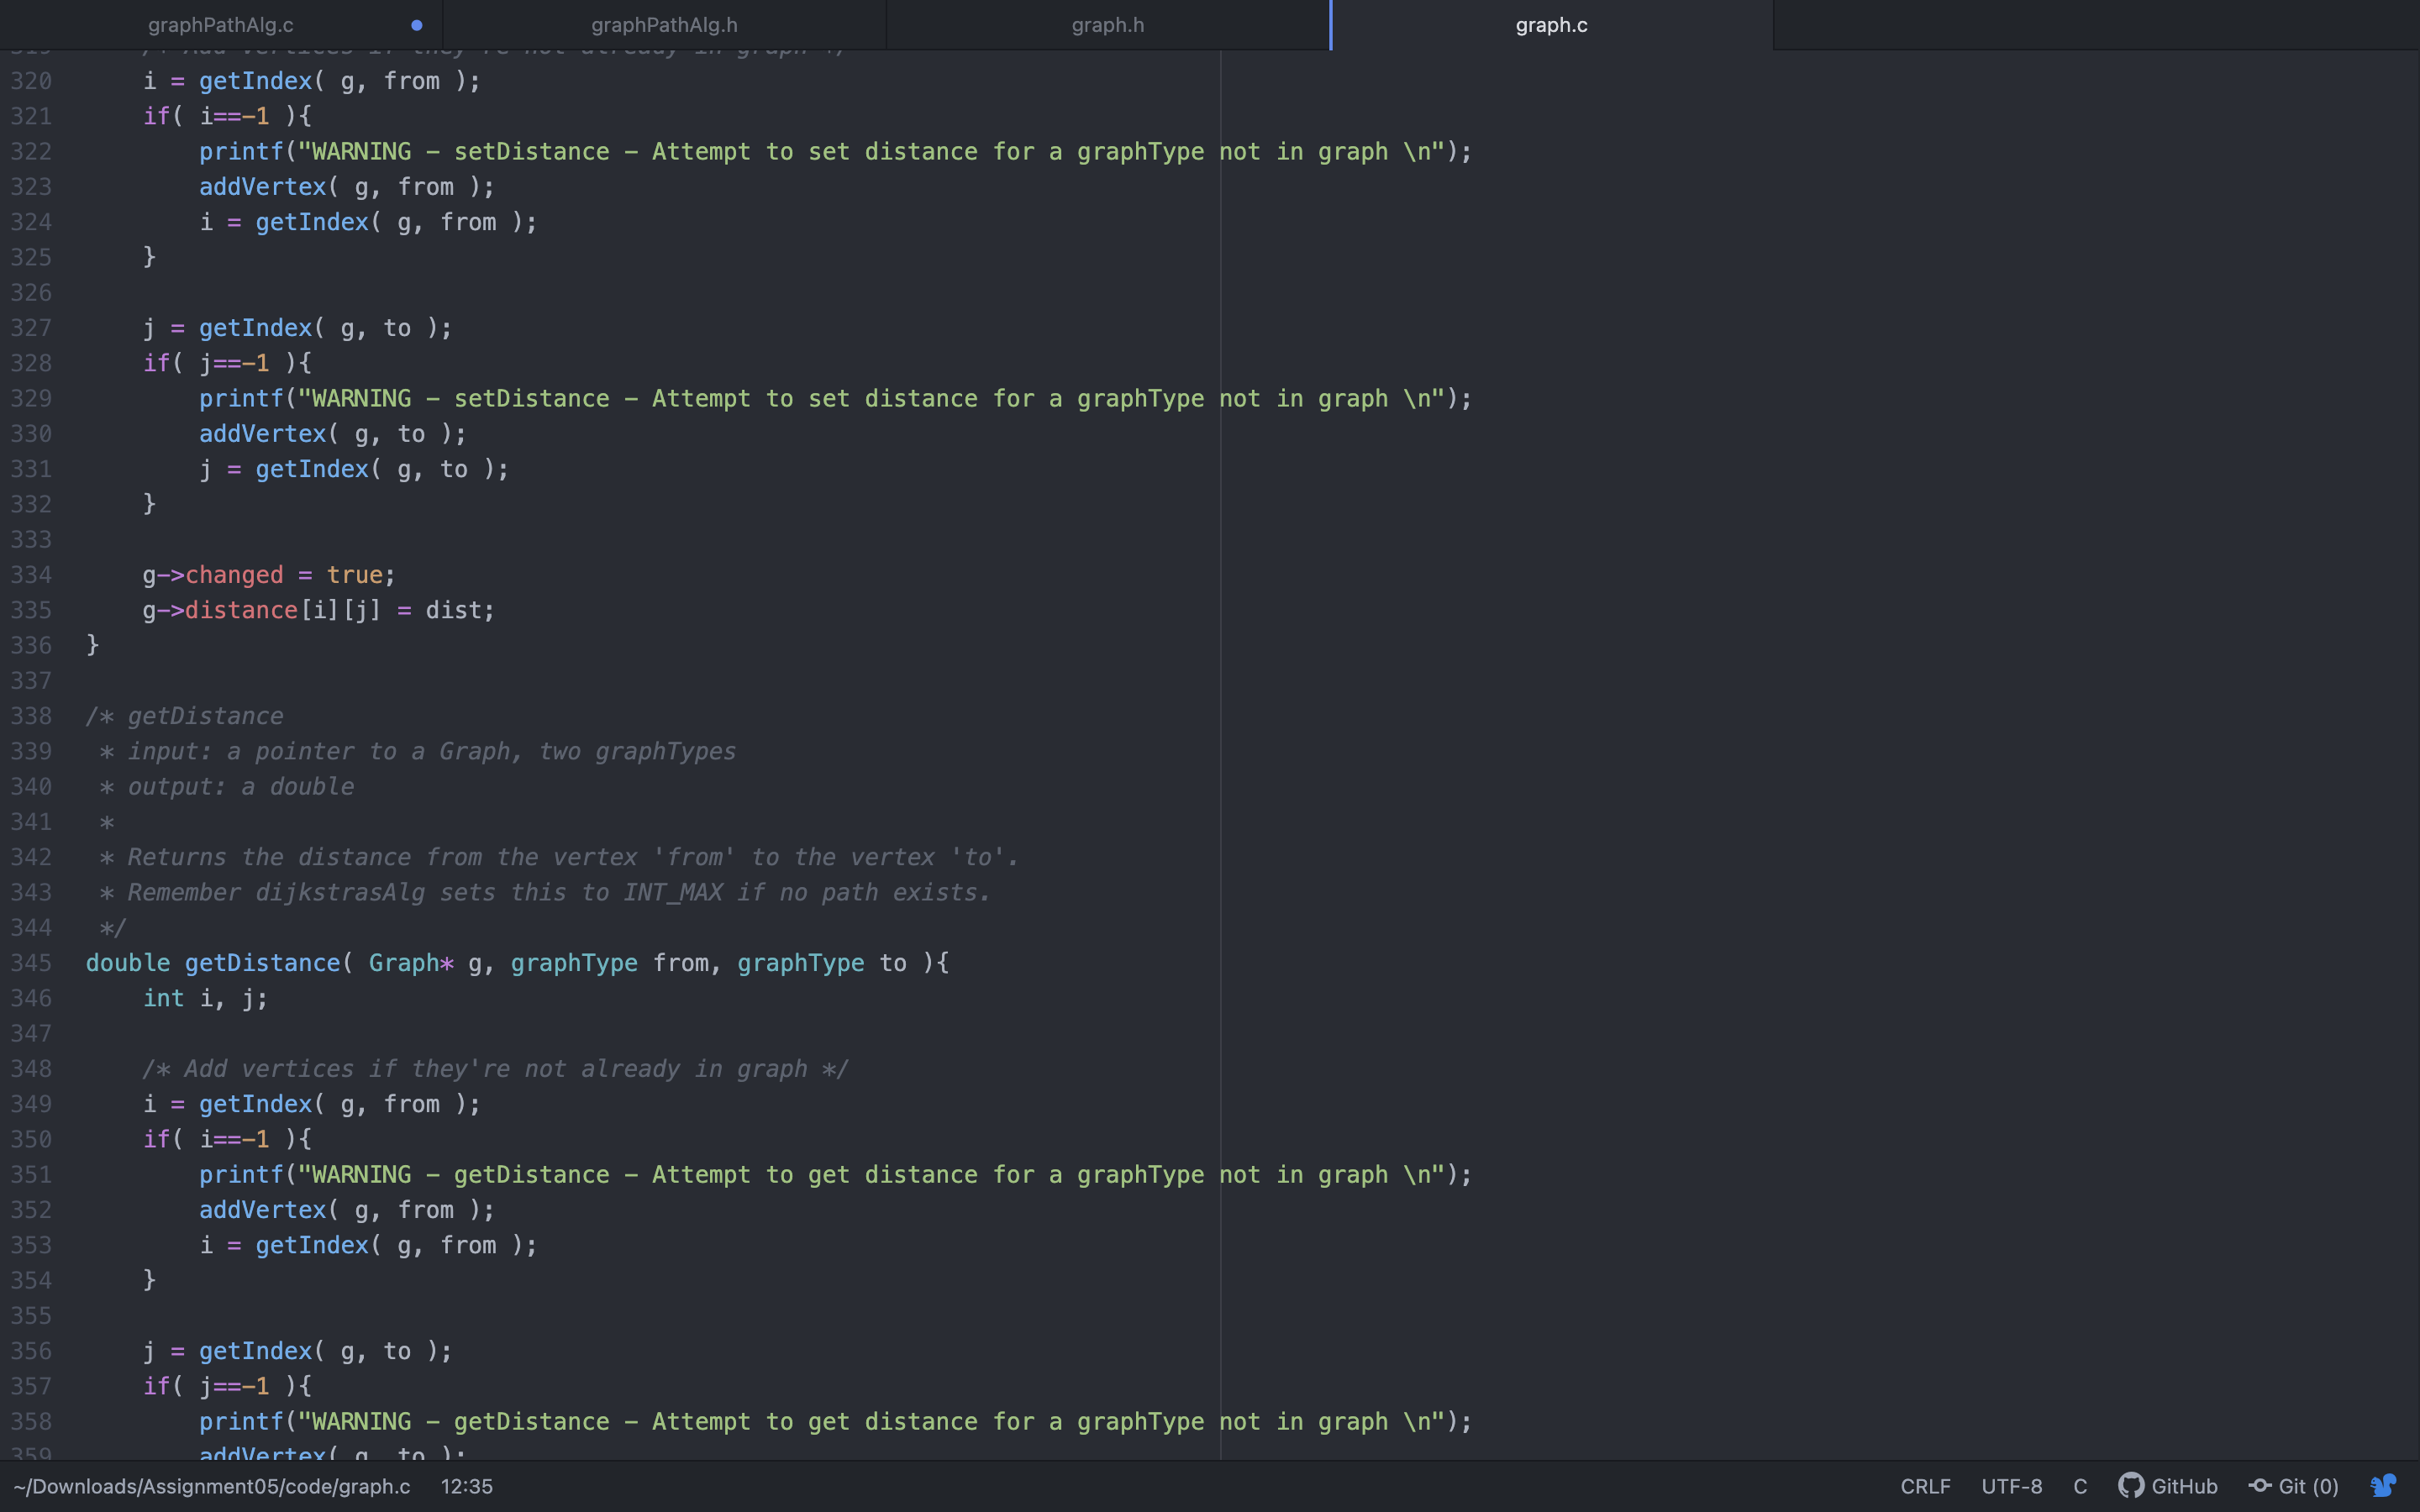Click line number 321 in the gutter

31,116
